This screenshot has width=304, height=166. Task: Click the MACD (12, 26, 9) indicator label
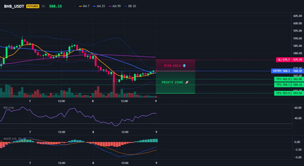[x=15, y=139]
